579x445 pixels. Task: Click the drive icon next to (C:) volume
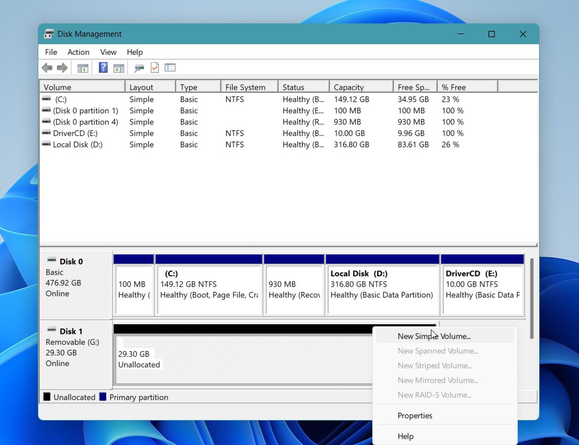46,99
